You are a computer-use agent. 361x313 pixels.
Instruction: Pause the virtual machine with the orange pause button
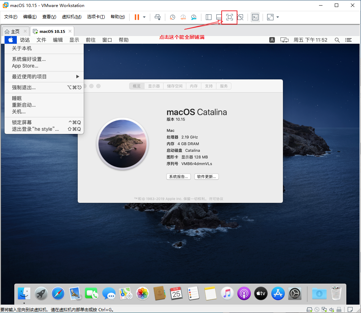pos(137,17)
